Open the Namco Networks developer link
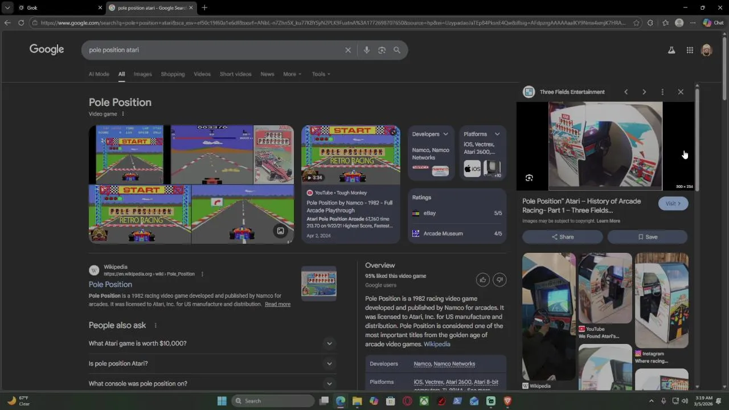This screenshot has height=410, width=729. tap(454, 364)
